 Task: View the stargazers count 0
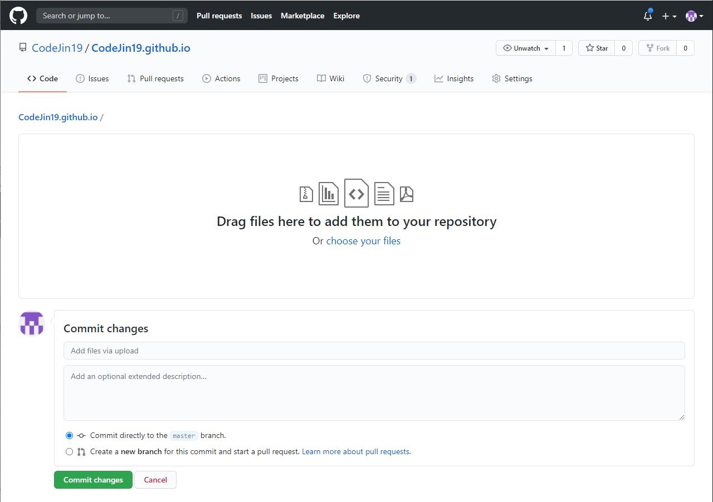coord(623,48)
